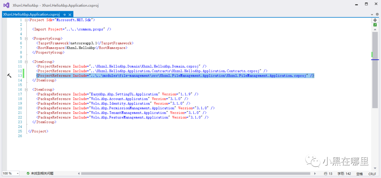Click the split editor window handle
The image size is (381, 178).
[x=375, y=20]
